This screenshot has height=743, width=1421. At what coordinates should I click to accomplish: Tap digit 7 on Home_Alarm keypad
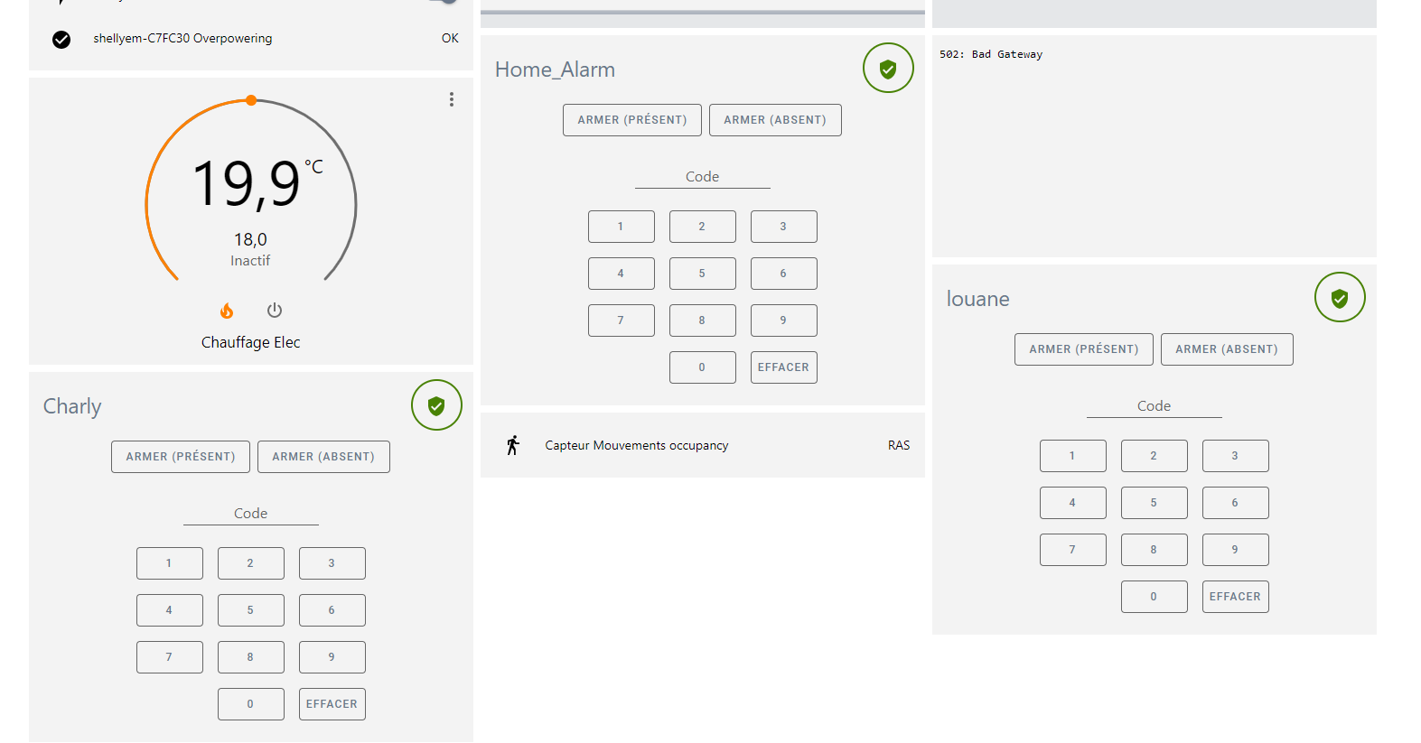(x=622, y=320)
